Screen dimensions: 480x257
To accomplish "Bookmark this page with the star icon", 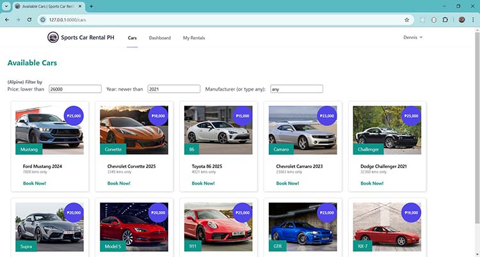I will (x=407, y=20).
